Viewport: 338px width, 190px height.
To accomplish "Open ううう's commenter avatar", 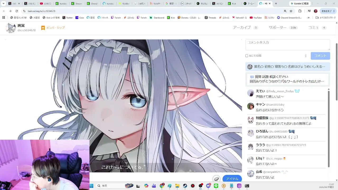I will click(250, 147).
